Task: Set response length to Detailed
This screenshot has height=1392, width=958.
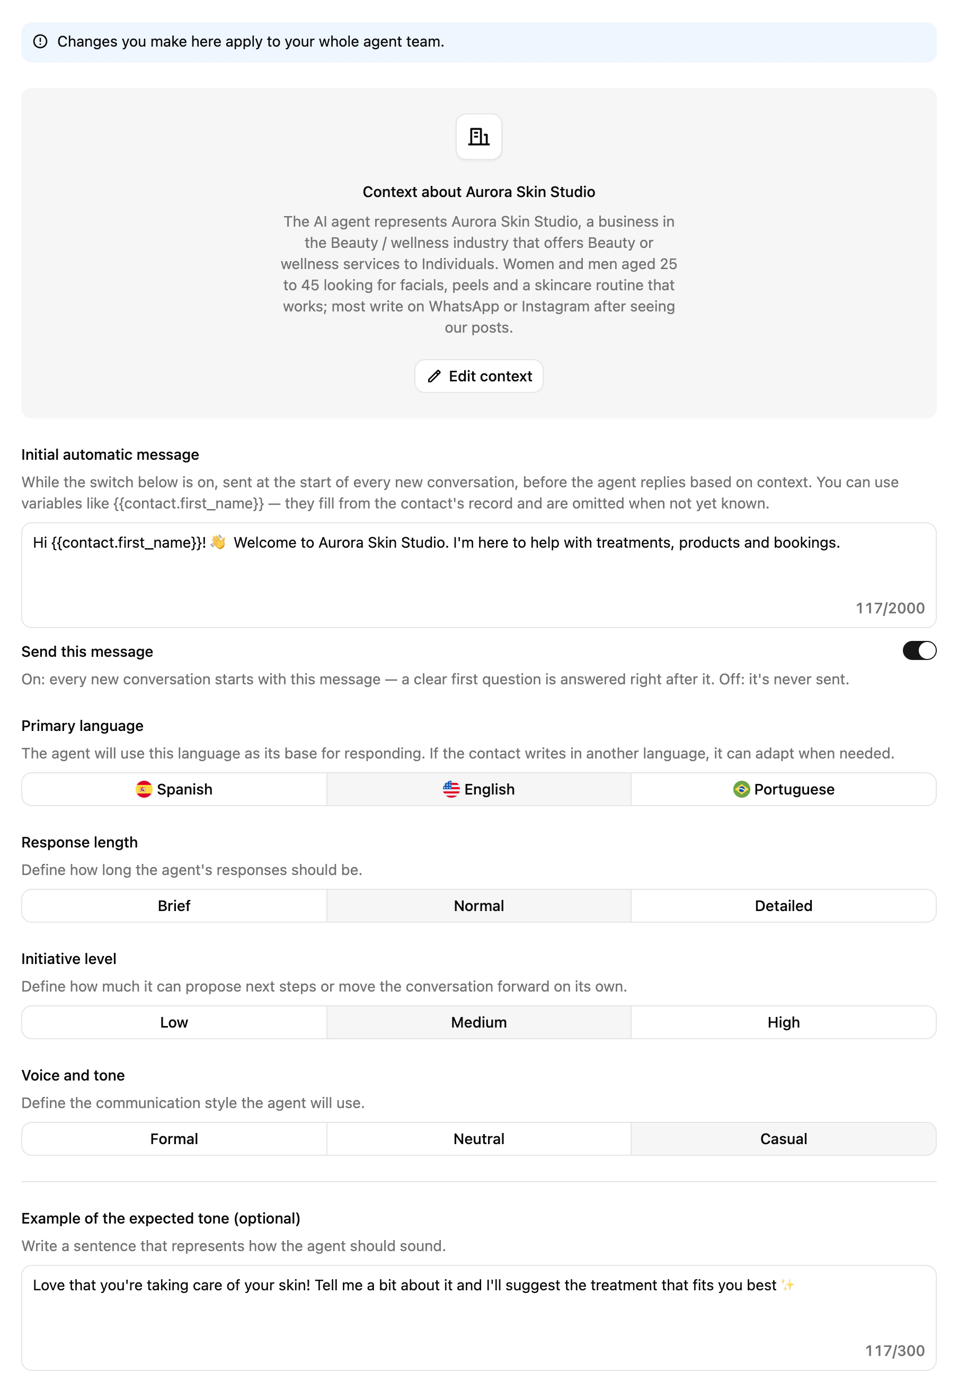Action: pyautogui.click(x=783, y=905)
